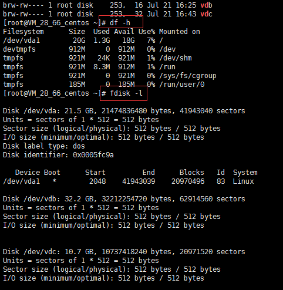The height and width of the screenshot is (290, 283).
Task: Click the /sys/fs/cgroup mount path
Action: 188,76
